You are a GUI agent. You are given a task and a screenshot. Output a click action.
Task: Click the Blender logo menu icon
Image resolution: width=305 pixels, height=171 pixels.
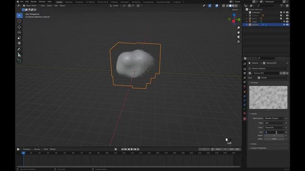point(18,2)
